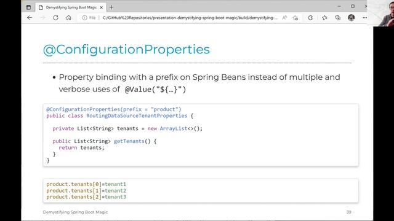Click the ArrayList type in code
The width and height of the screenshot is (394, 221).
coord(174,128)
